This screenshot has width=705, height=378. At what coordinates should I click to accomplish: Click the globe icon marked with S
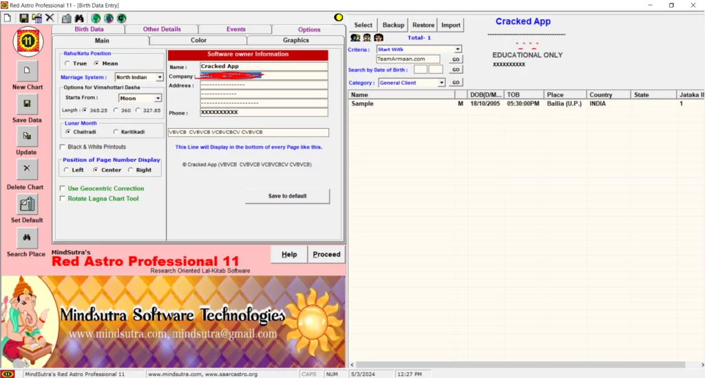(109, 19)
